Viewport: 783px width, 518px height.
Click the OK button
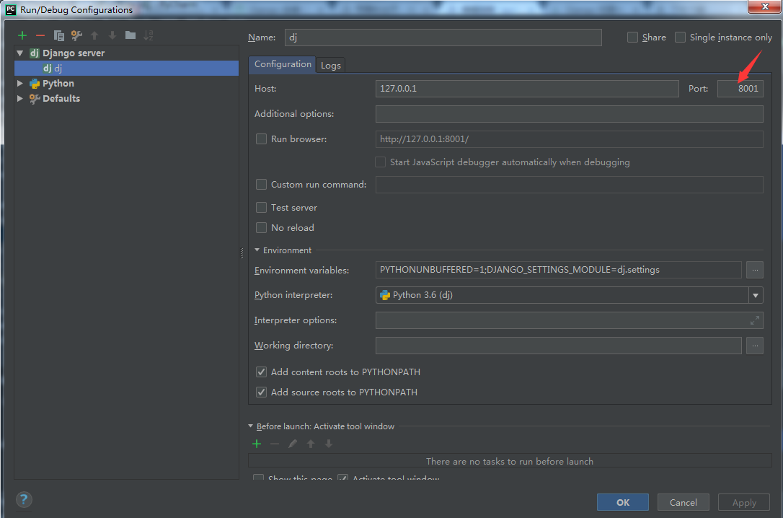pyautogui.click(x=623, y=503)
